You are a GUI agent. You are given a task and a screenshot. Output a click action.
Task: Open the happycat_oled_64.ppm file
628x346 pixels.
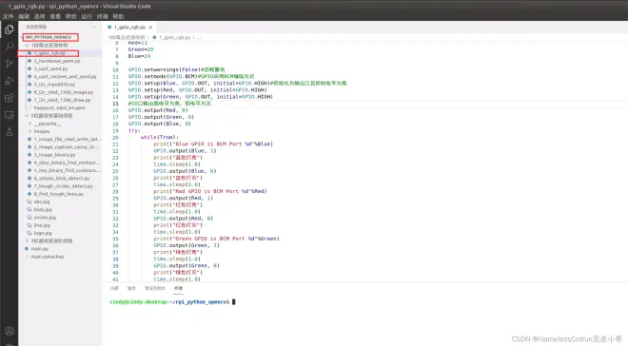tap(59, 107)
